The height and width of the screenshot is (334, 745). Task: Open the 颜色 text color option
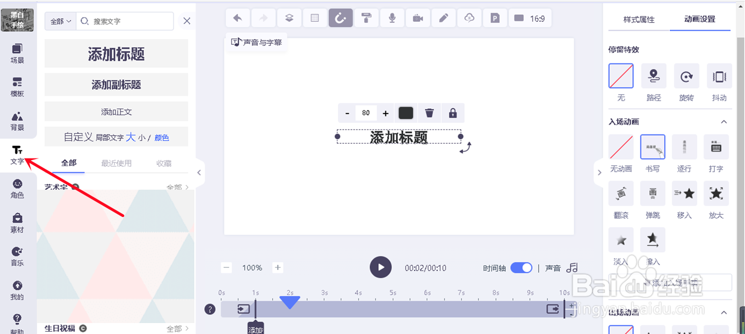(162, 137)
